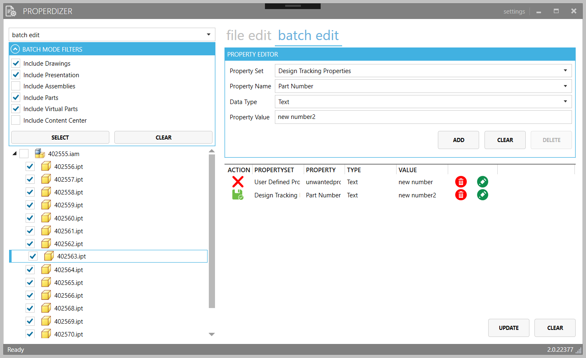Image resolution: width=586 pixels, height=358 pixels.
Task: Switch to the batch edit tab
Action: [x=308, y=36]
